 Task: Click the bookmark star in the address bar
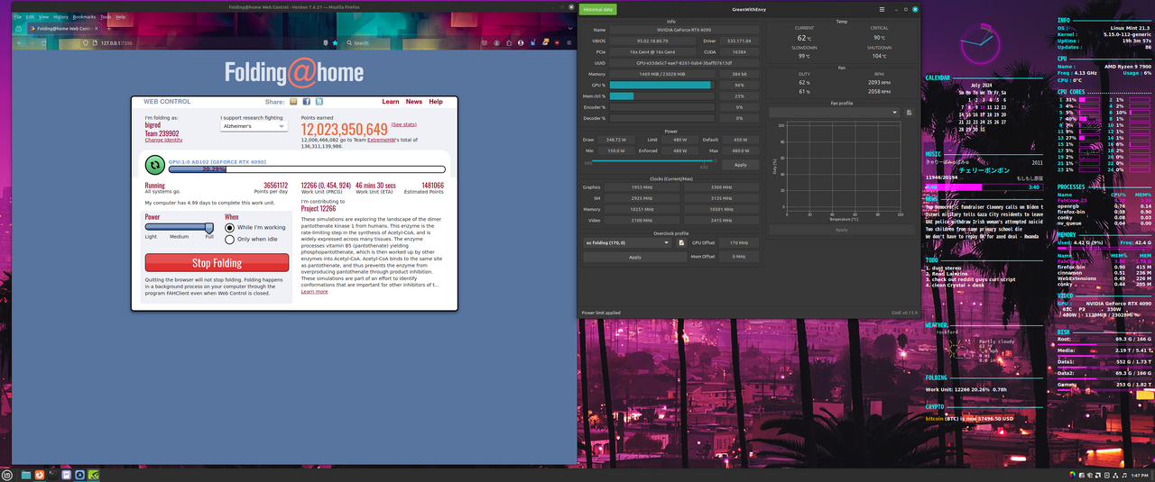coord(335,42)
